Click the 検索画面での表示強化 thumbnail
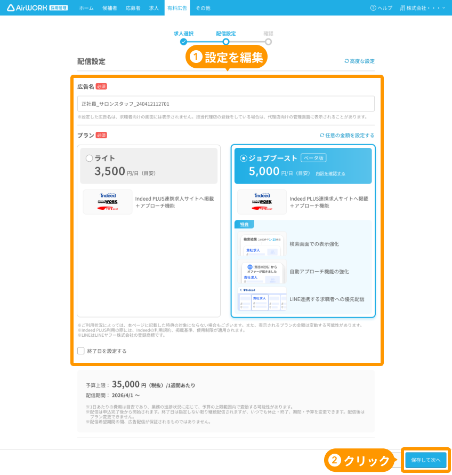This screenshot has height=475, width=452. click(262, 244)
